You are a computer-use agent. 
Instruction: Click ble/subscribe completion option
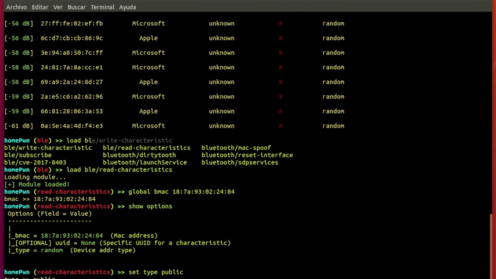click(28, 155)
